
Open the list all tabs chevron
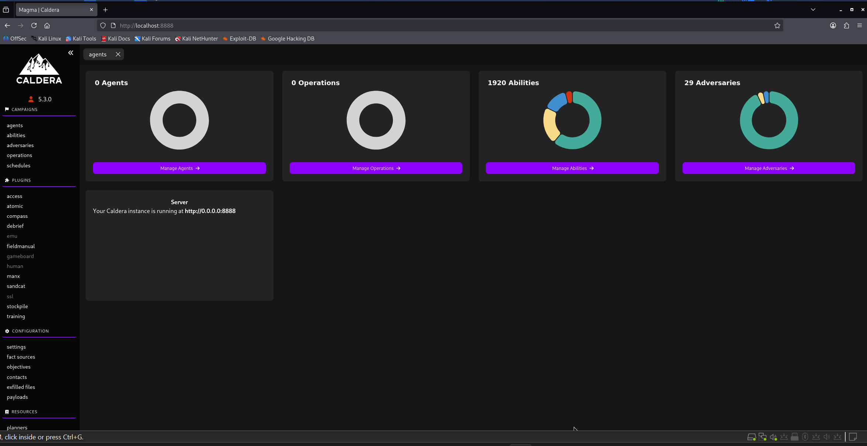pyautogui.click(x=813, y=10)
